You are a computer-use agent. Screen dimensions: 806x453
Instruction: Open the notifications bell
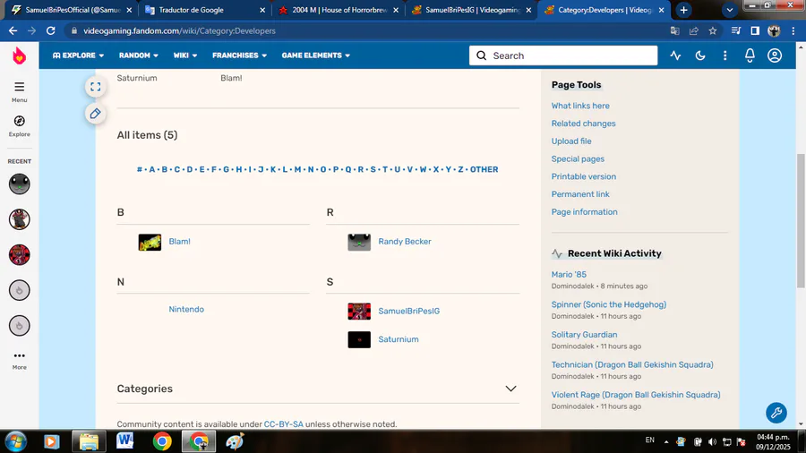[x=750, y=56]
